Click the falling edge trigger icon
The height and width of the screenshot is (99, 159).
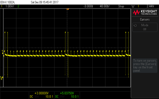pos(133,6)
